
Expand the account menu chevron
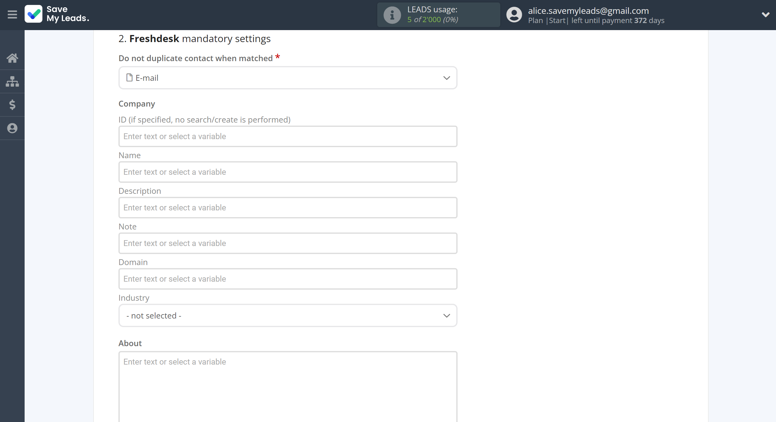pyautogui.click(x=766, y=14)
